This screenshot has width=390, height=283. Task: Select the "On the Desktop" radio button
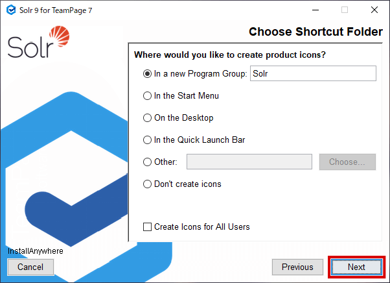147,118
